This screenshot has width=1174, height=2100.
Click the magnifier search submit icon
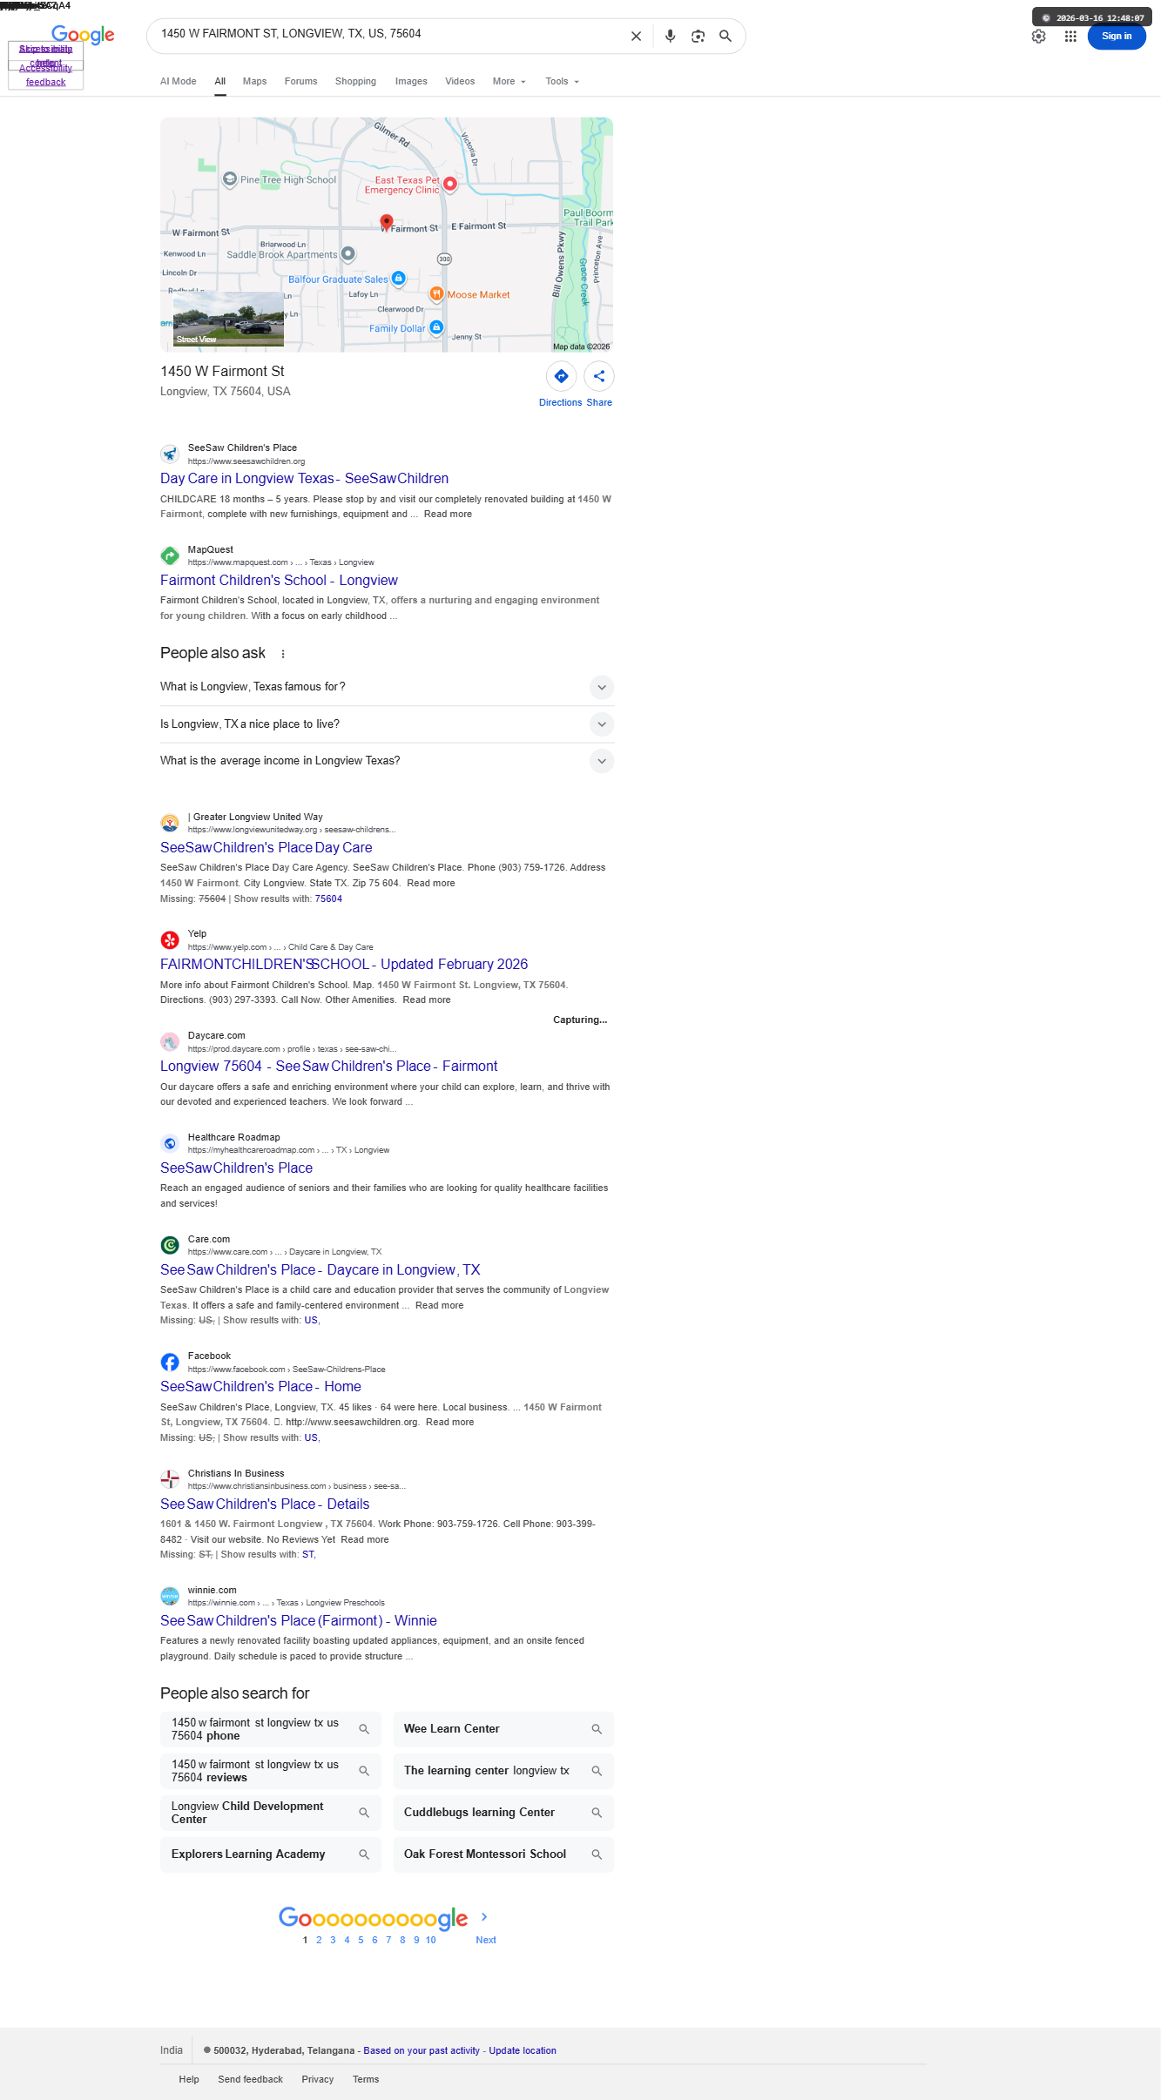[x=725, y=37]
